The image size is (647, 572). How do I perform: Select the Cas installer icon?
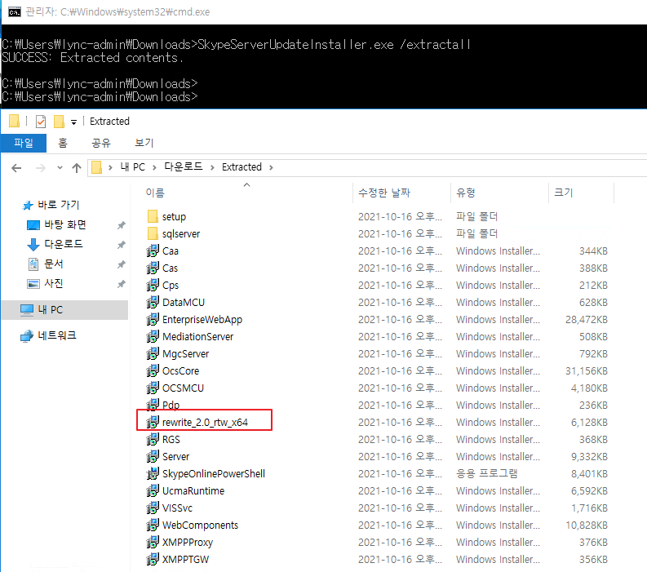pos(153,268)
